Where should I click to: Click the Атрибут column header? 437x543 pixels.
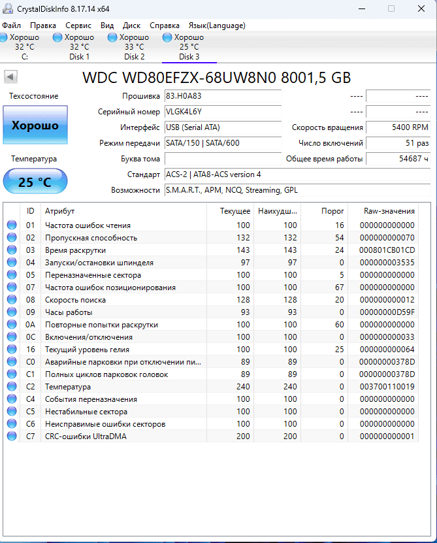(59, 211)
